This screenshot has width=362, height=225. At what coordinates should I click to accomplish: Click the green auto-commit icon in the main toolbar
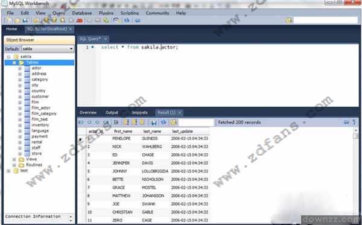[x=106, y=21]
